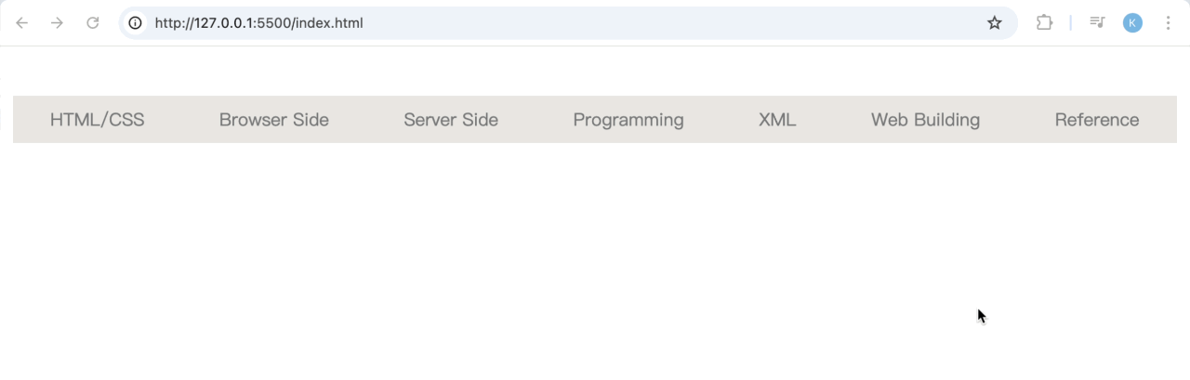This screenshot has width=1190, height=380.
Task: Click the XML navigation link
Action: tap(777, 120)
